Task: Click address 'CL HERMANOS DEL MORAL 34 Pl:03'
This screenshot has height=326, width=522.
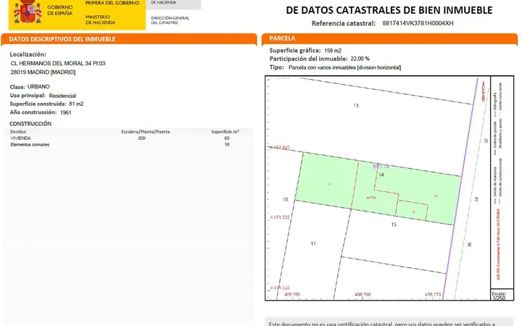Action: point(58,63)
